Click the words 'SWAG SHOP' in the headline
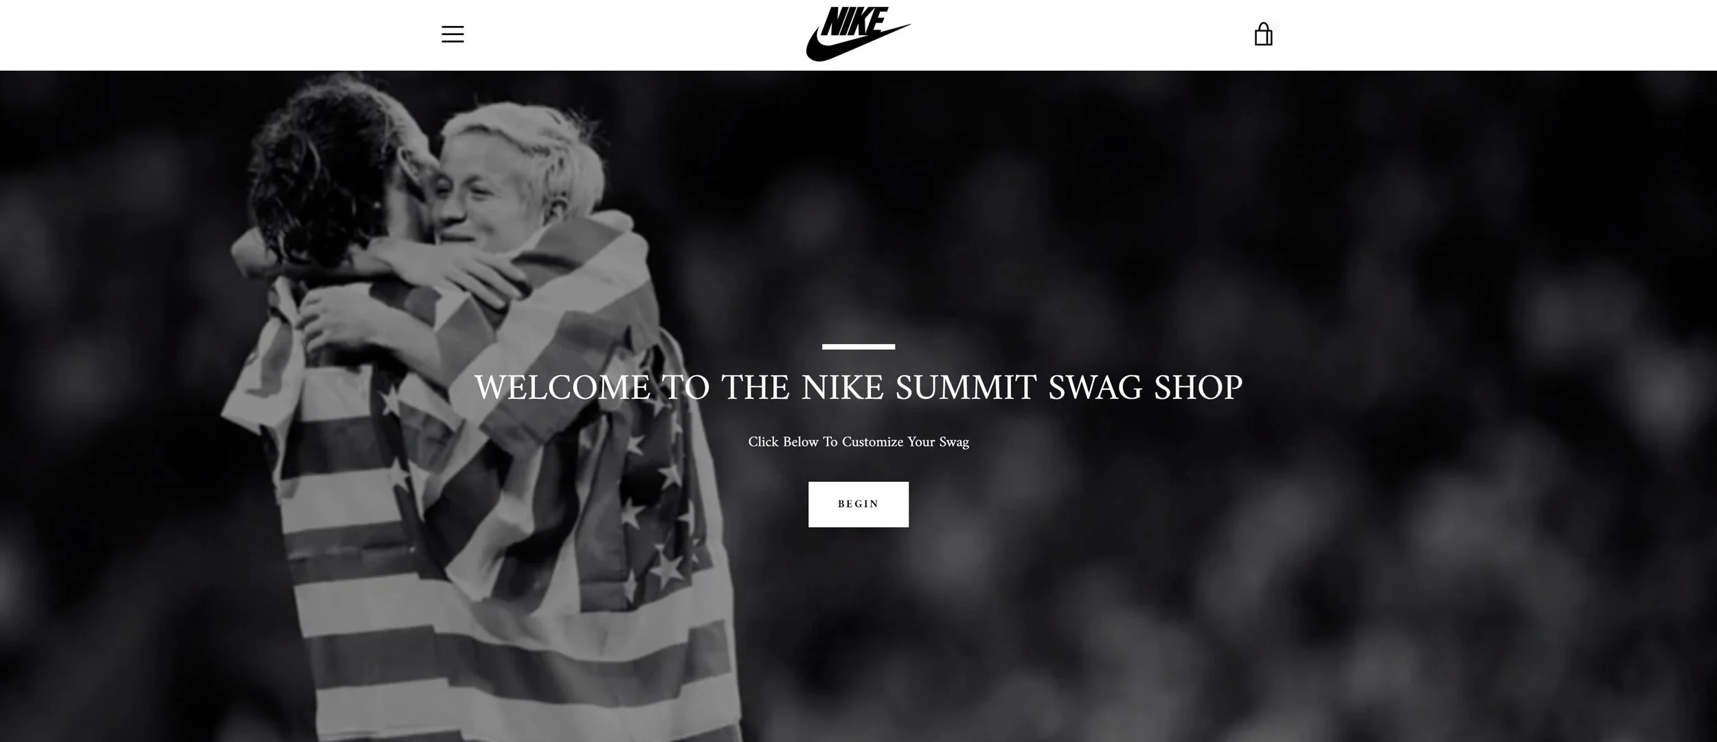Viewport: 1717px width, 742px height. pos(1145,388)
